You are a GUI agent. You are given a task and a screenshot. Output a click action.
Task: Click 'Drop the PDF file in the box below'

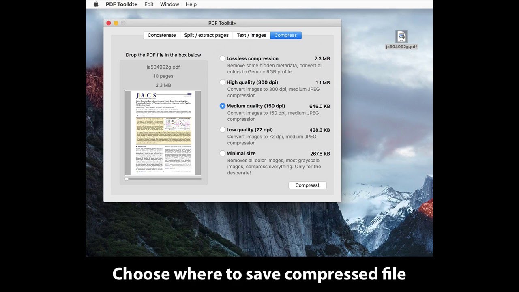pyautogui.click(x=163, y=55)
